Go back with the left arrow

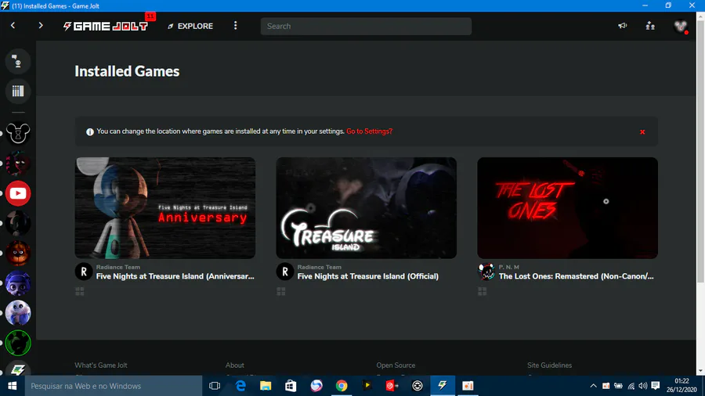(13, 26)
